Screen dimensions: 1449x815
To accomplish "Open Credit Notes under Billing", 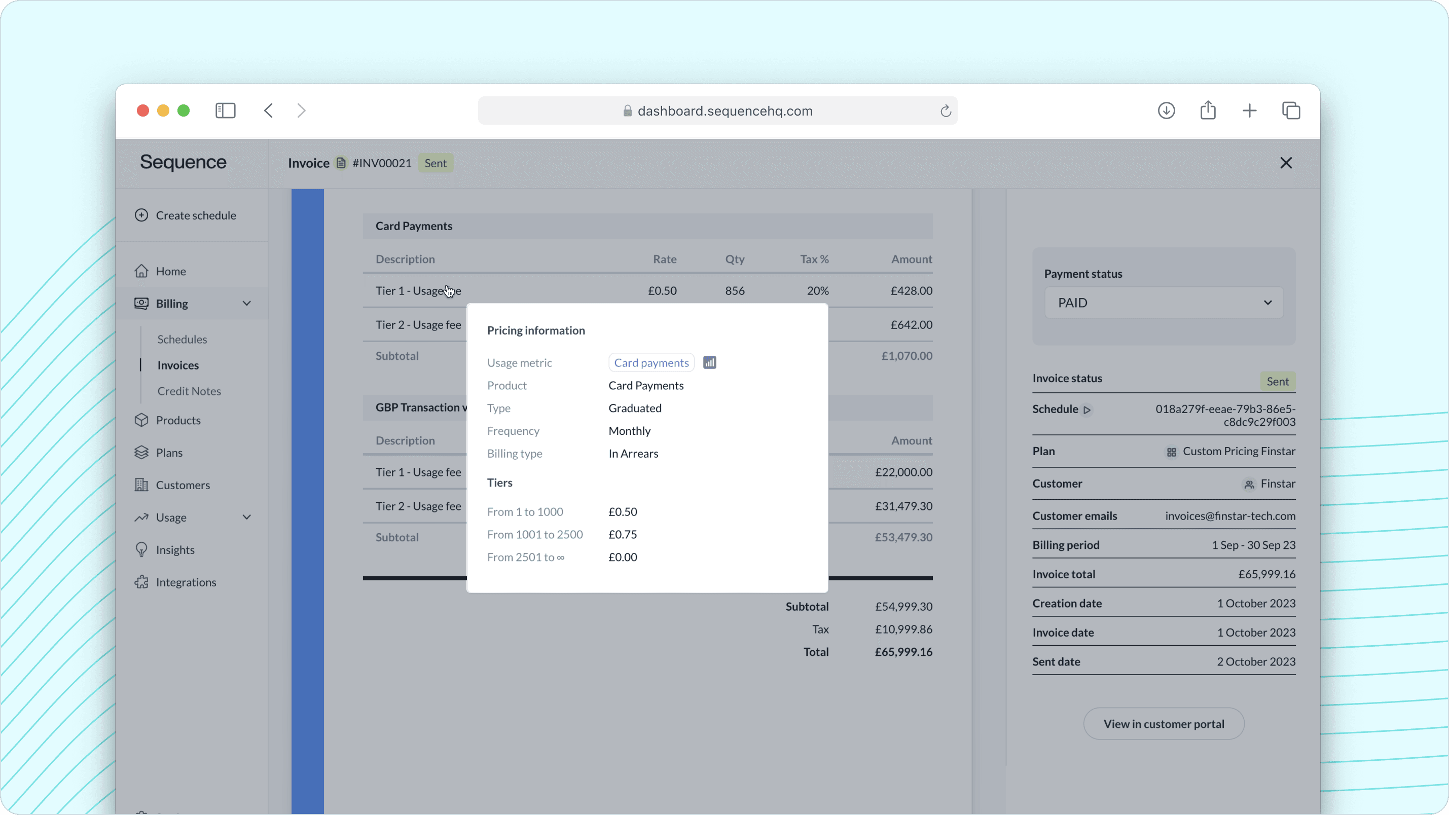I will coord(189,391).
